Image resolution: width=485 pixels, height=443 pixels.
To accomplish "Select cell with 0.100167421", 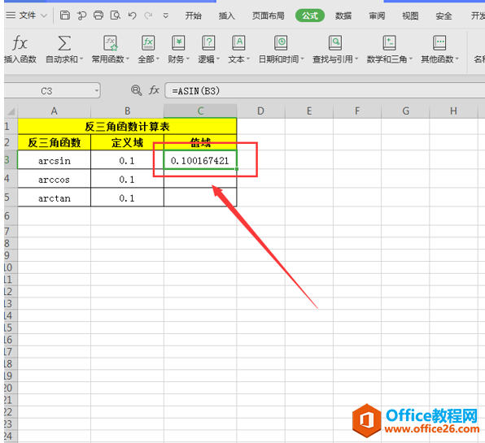I will point(200,160).
